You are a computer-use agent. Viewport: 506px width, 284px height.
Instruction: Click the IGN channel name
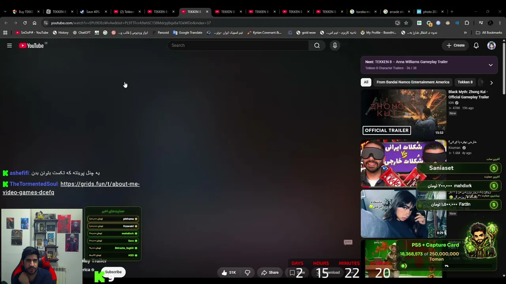coord(451,103)
